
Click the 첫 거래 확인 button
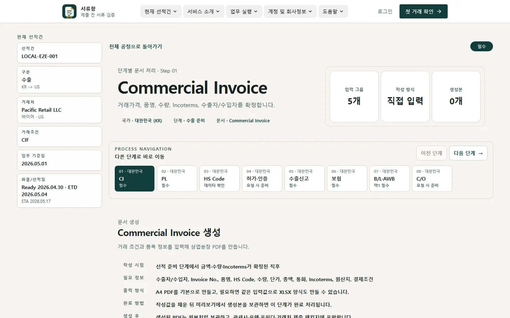(423, 11)
